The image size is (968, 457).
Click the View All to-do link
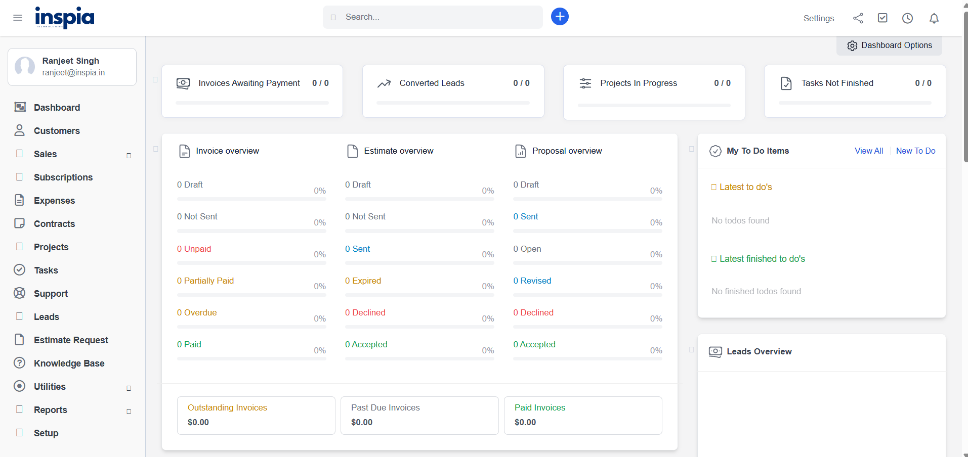pyautogui.click(x=868, y=151)
